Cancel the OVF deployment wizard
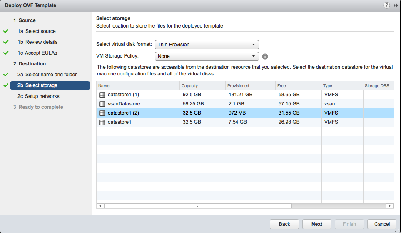401x233 pixels. [x=382, y=224]
